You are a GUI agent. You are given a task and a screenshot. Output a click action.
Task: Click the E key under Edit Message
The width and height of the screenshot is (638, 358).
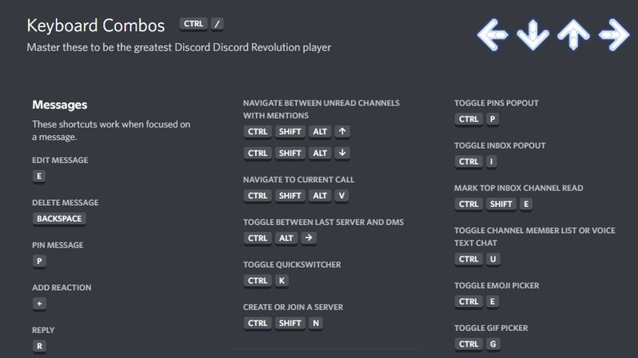pyautogui.click(x=39, y=176)
